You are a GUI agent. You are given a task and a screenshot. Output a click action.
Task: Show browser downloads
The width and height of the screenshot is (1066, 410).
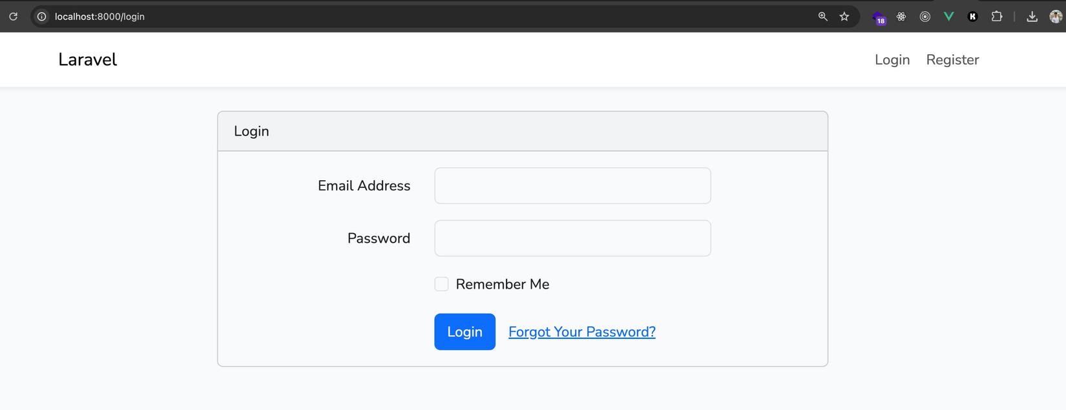point(1032,17)
